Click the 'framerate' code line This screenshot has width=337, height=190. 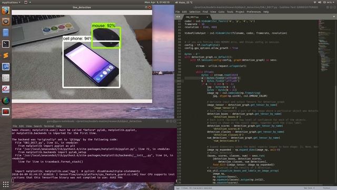[x=194, y=24]
